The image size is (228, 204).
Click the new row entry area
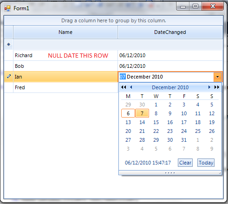pos(118,45)
